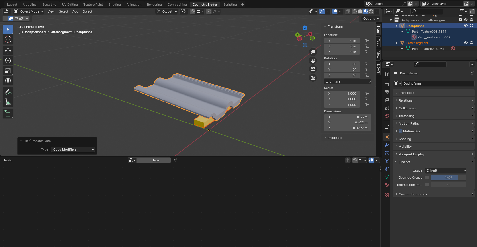Open the Select menu in viewport header
The height and width of the screenshot is (247, 477).
pyautogui.click(x=64, y=11)
